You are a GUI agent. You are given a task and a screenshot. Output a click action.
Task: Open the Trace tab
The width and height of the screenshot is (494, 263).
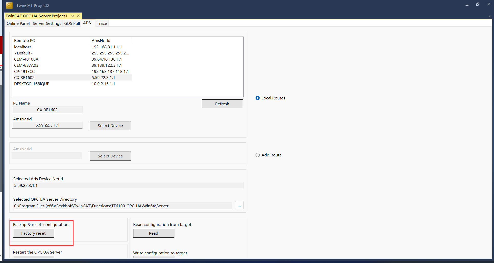pyautogui.click(x=102, y=23)
